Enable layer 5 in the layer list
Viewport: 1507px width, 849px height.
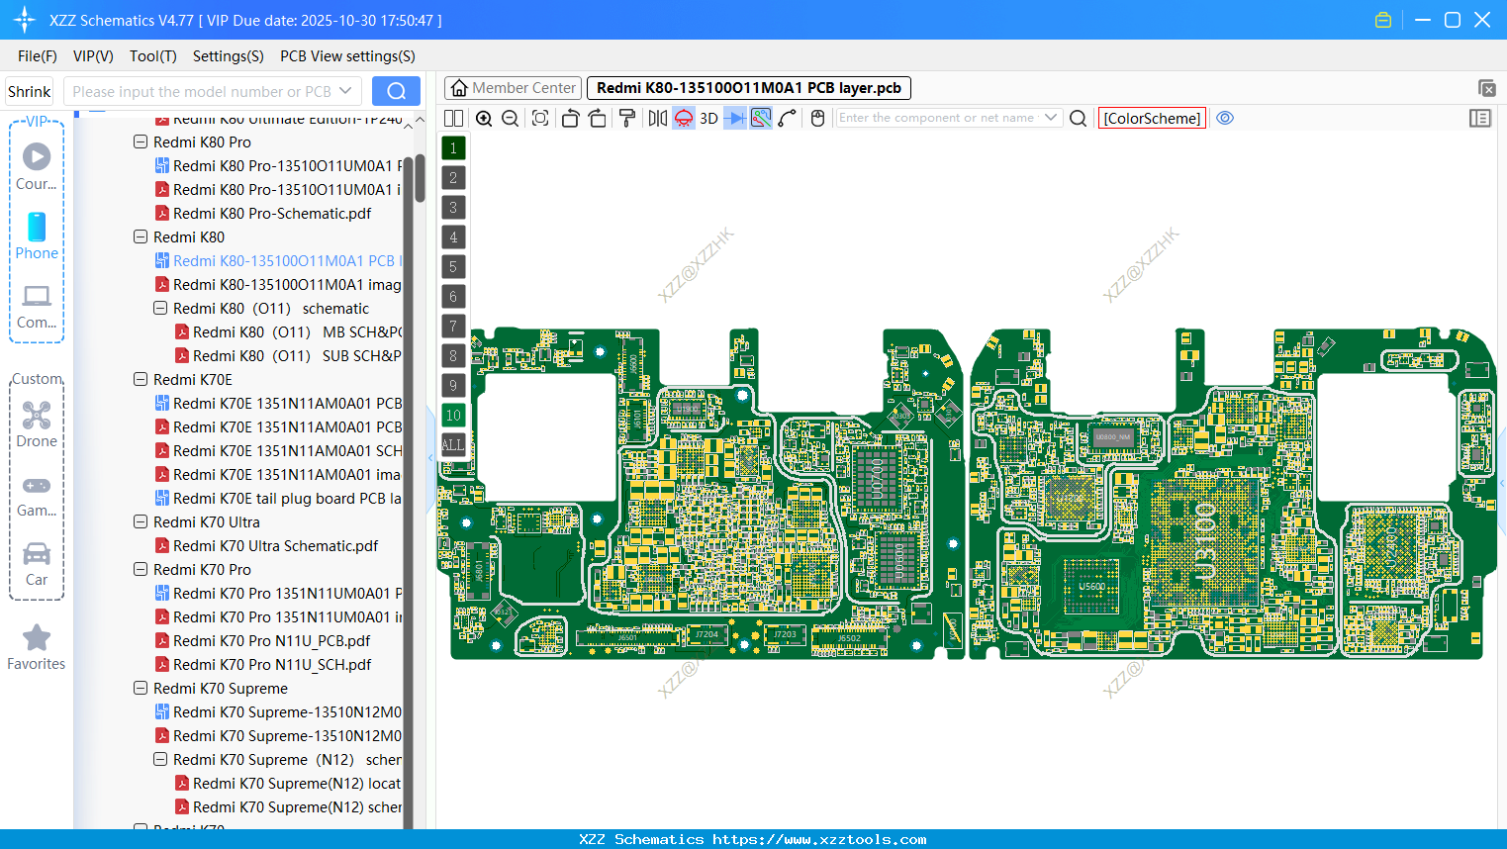(452, 266)
